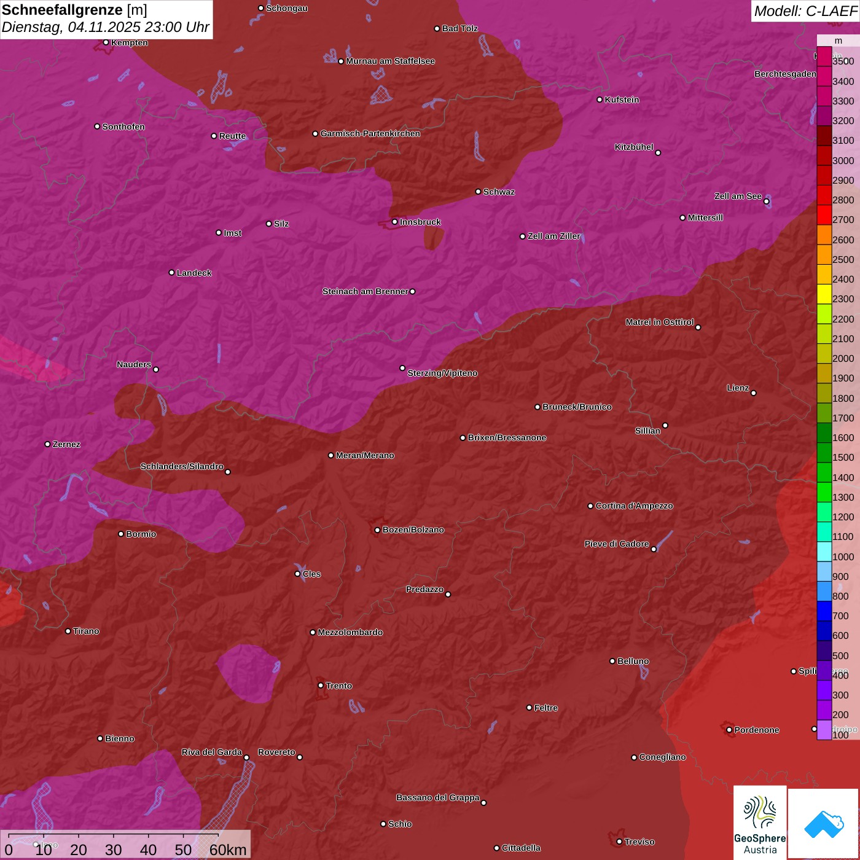The height and width of the screenshot is (860, 860).
Task: Select the Zell am See marker
Action: click(x=766, y=201)
